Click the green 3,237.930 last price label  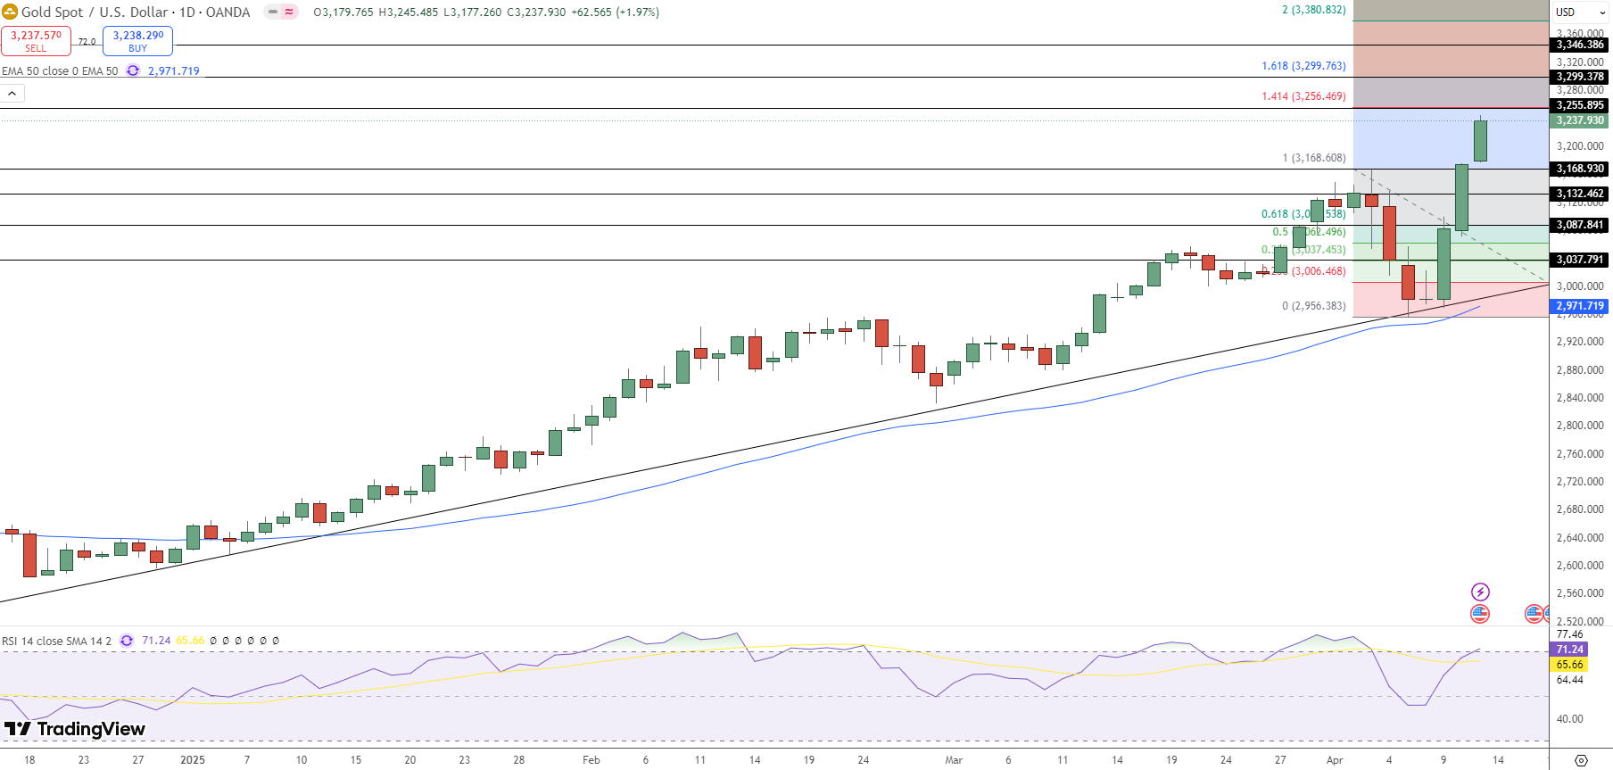pos(1580,120)
